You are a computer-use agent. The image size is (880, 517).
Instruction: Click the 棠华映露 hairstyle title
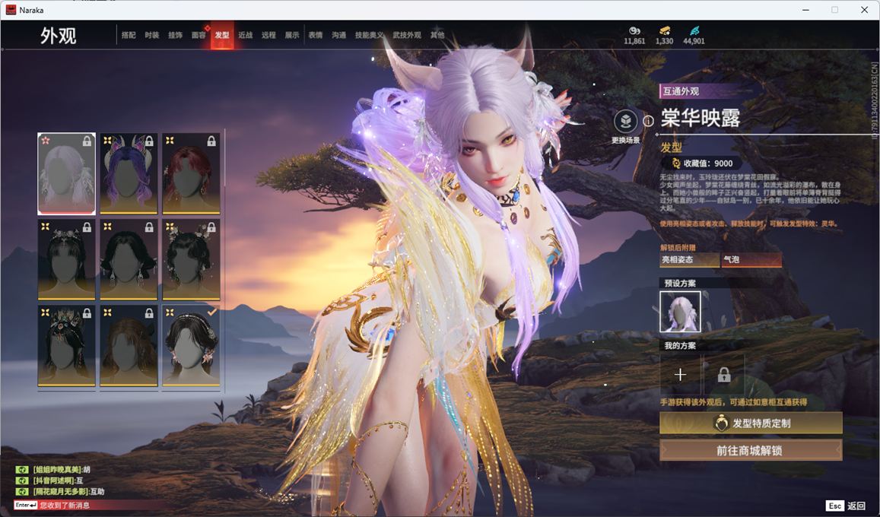click(x=701, y=118)
